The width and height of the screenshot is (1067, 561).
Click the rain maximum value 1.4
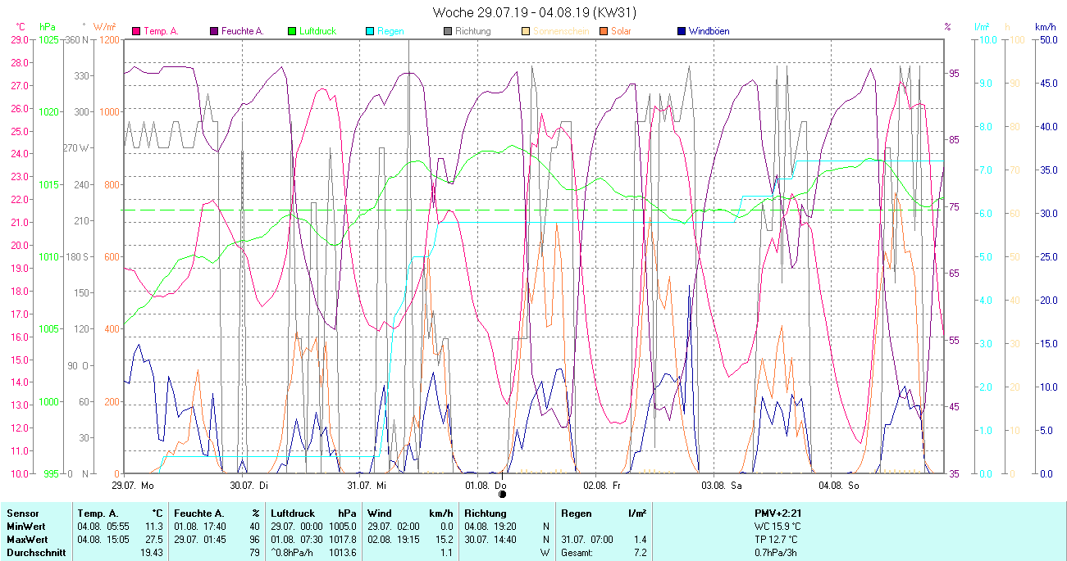click(639, 540)
